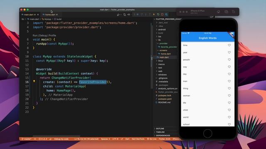Click 'Spaces: 2' indentation in status bar
Viewport: 266px width, 149px height.
pos(105,139)
